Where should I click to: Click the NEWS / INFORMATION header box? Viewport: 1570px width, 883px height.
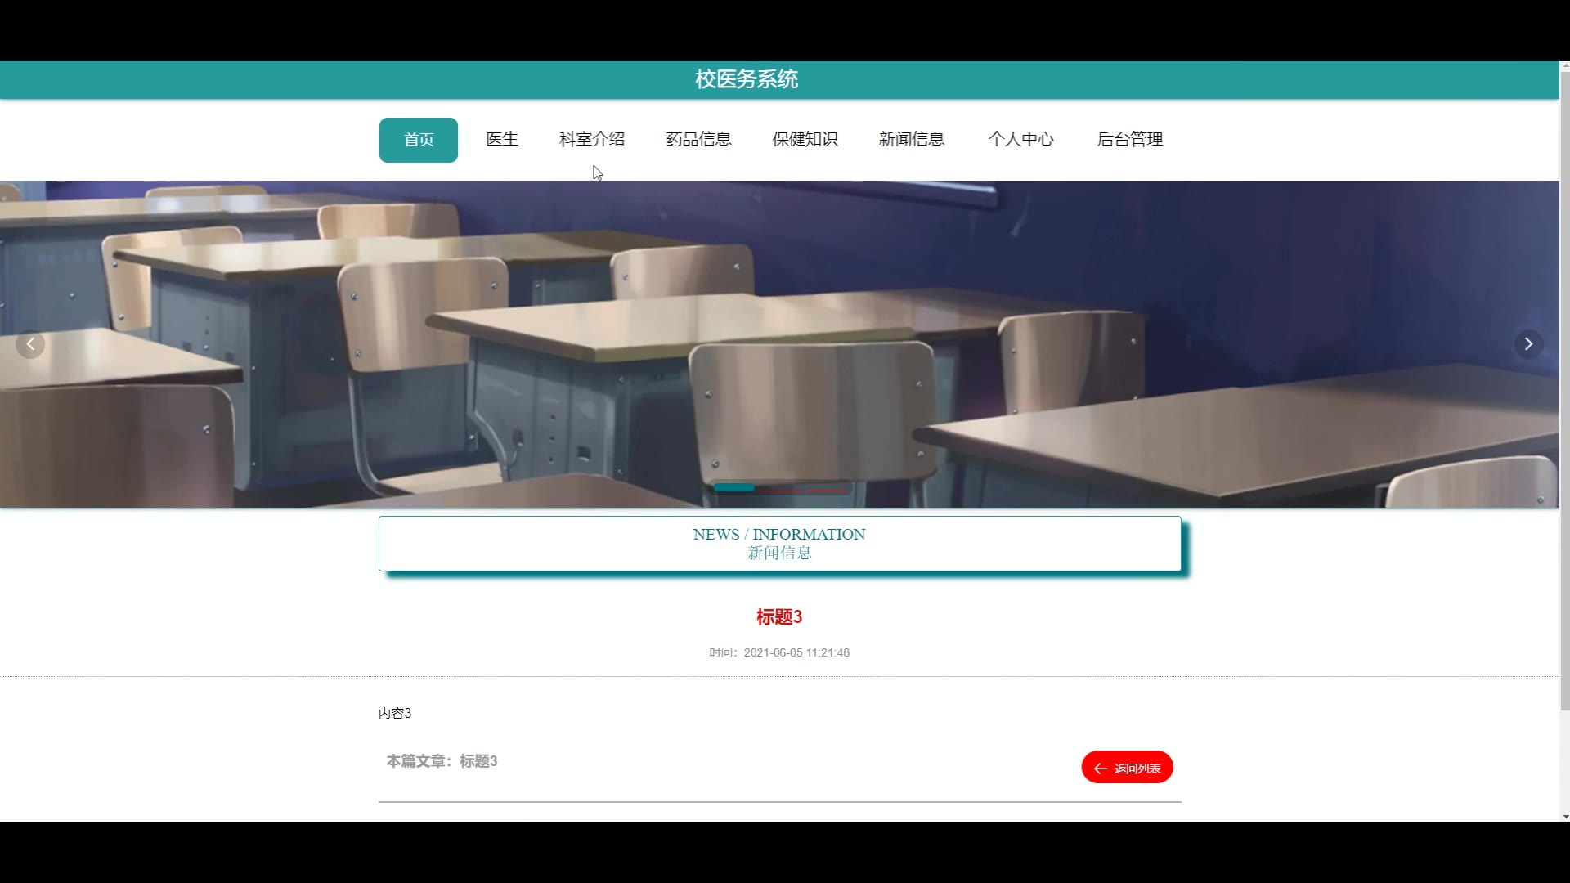pos(779,544)
